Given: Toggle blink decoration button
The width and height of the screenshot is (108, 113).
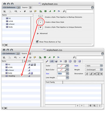Looking at the screenshot, I should tap(101, 74).
